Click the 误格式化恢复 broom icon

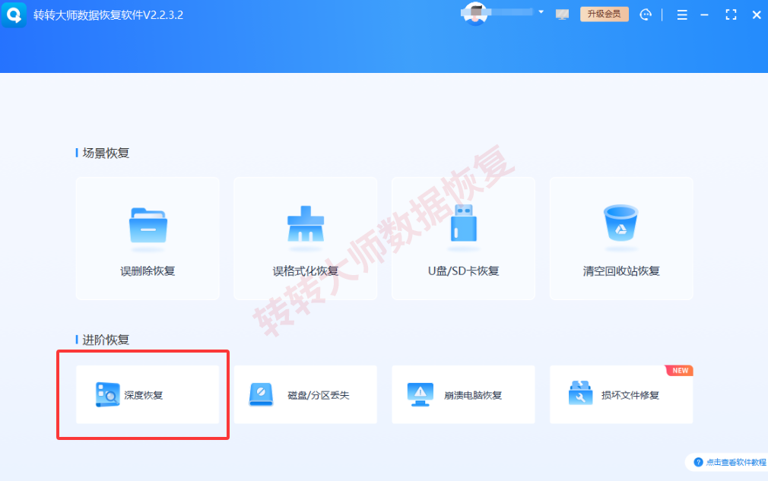point(306,223)
